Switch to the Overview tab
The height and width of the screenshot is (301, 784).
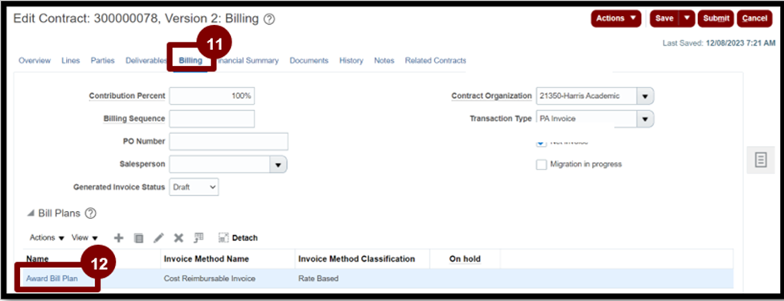[35, 60]
